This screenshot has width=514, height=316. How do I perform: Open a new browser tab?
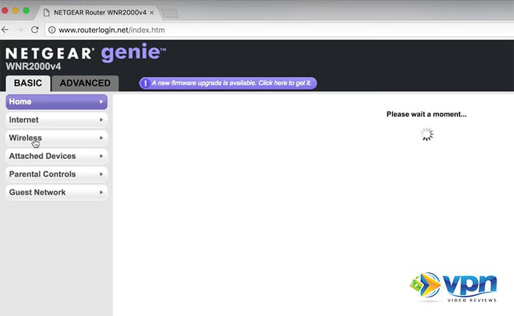pyautogui.click(x=170, y=13)
